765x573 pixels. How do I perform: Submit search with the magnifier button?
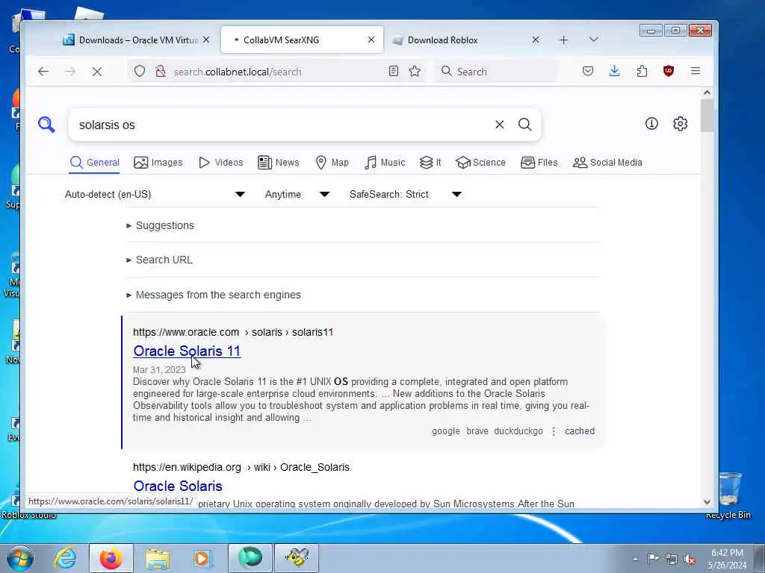[525, 125]
